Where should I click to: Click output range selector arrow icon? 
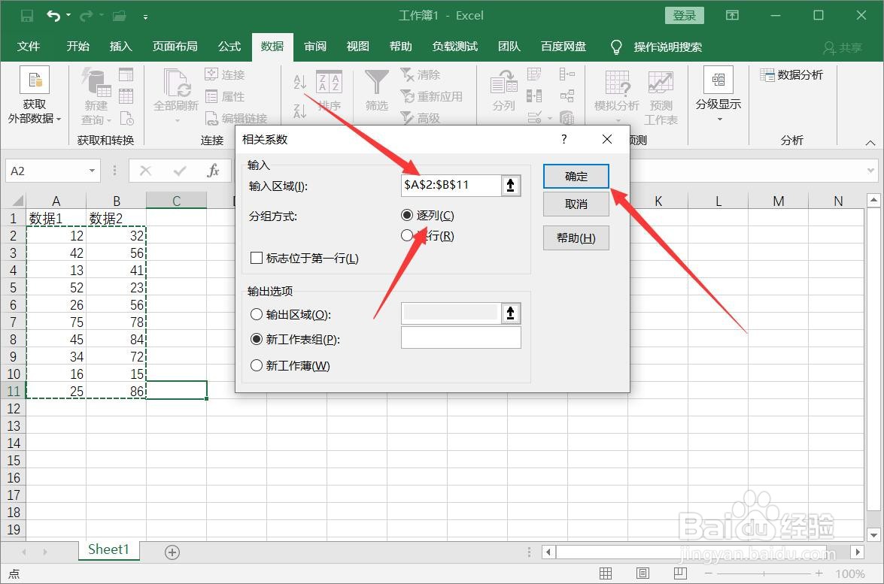[x=510, y=313]
